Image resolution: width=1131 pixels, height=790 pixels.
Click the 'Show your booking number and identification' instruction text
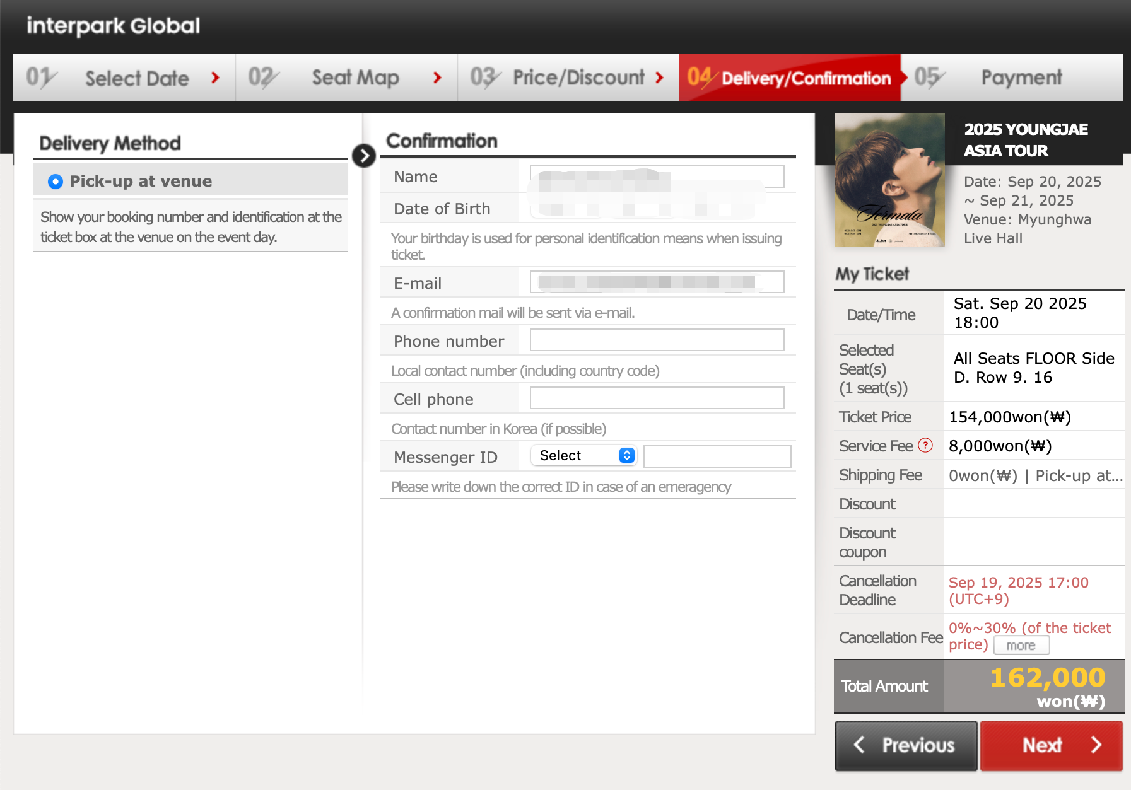[x=191, y=227]
